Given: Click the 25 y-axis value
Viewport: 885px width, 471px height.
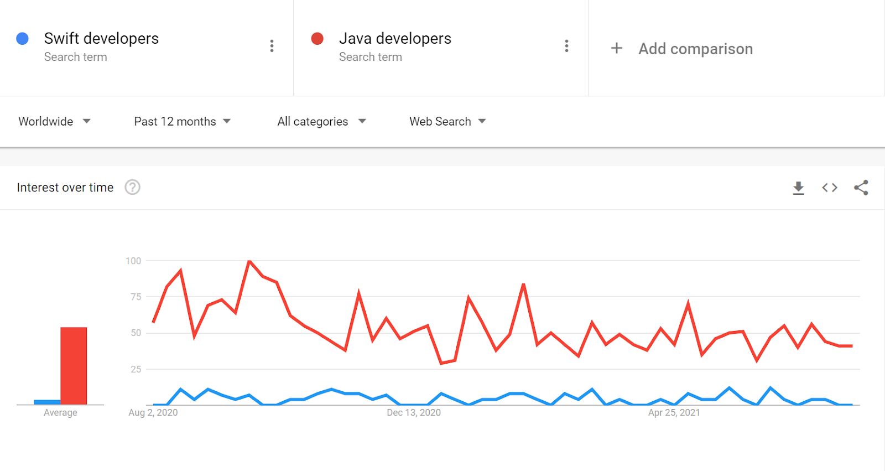Looking at the screenshot, I should pos(136,369).
